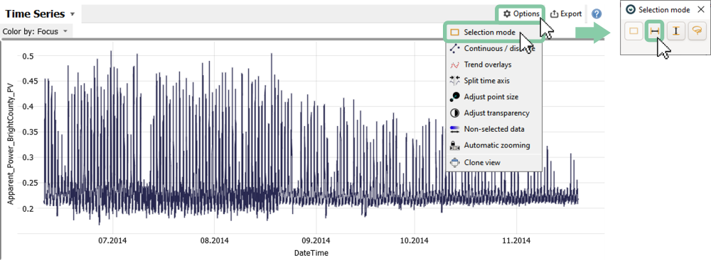Collapse the Selection mode panel circular arrow
Screen dimensions: 711x260
tap(630, 9)
